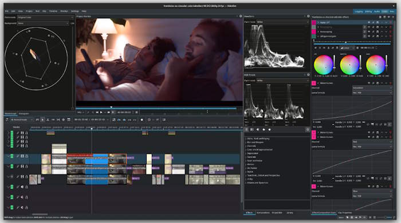Collapse the highlighted video track
The height and width of the screenshot is (223, 401).
tap(9, 156)
